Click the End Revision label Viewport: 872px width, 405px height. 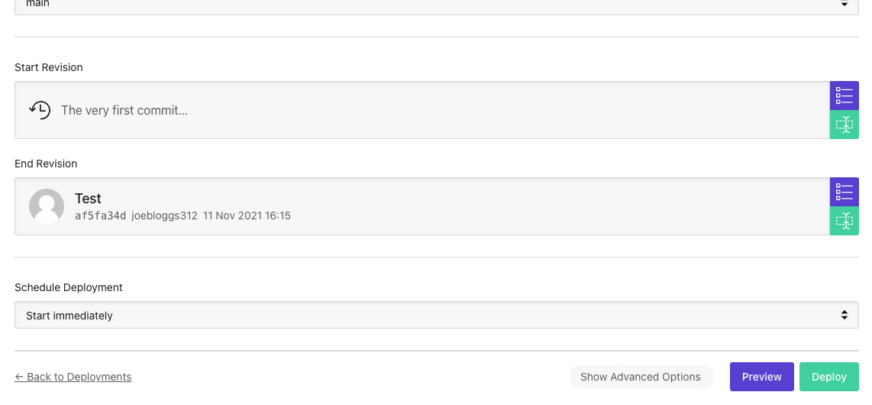[x=46, y=164]
